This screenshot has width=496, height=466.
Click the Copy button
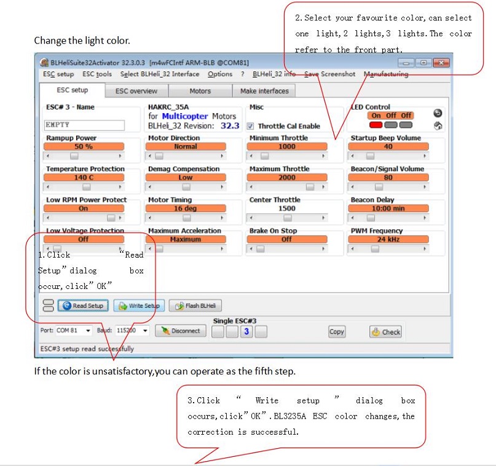[x=337, y=331]
